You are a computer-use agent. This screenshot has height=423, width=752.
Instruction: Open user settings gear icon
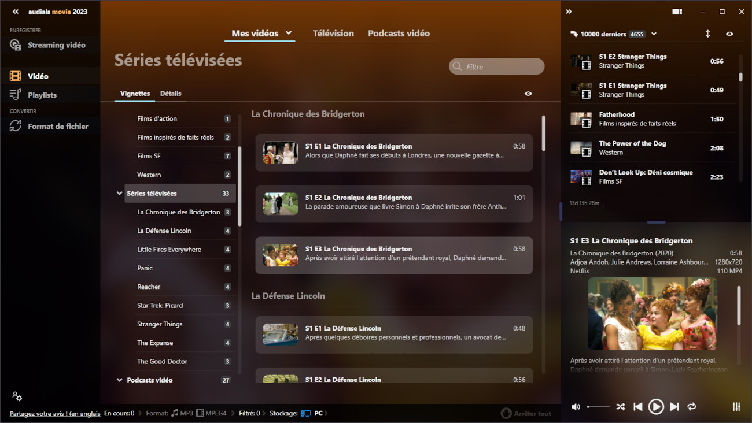[x=17, y=396]
